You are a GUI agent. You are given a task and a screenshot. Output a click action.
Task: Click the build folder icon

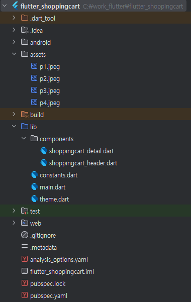click(25, 115)
